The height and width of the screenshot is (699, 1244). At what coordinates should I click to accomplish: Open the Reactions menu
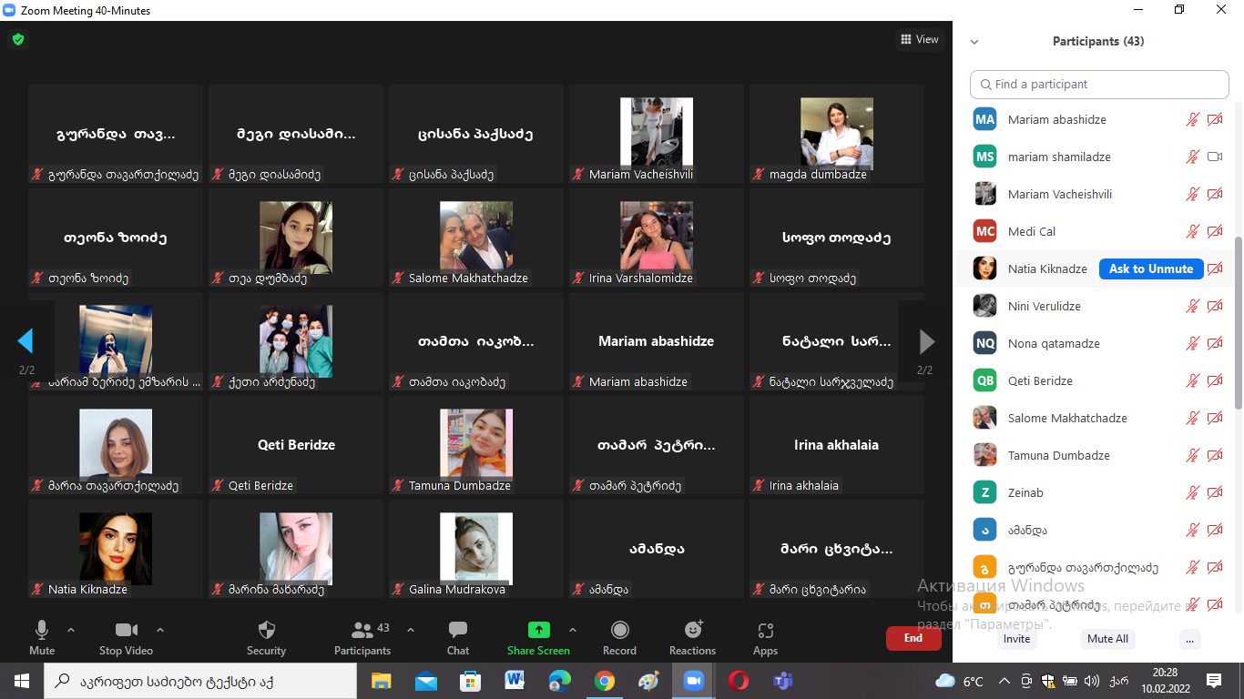click(692, 637)
